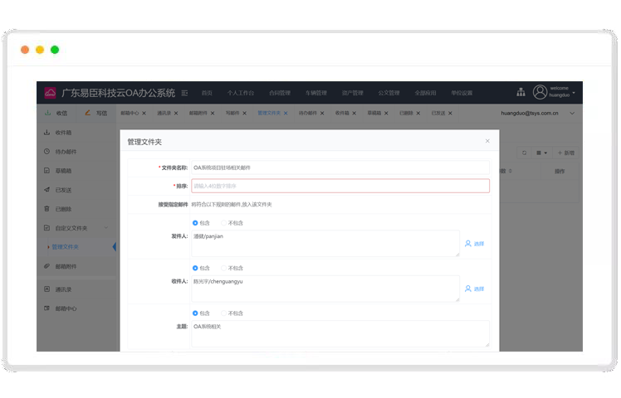The width and height of the screenshot is (621, 398).
Task: Switch to the 收件箱 tab
Action: (342, 113)
